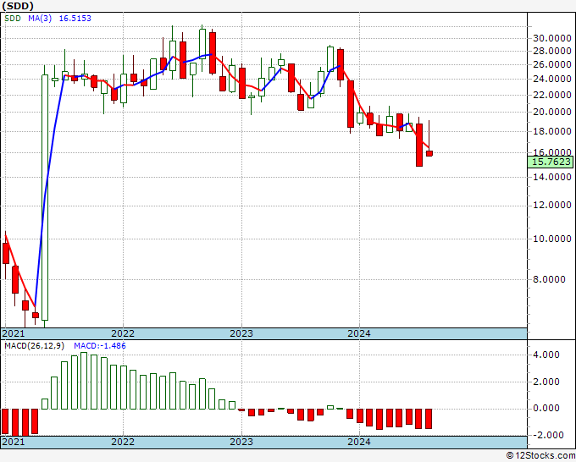Click the 28.0000 price axis label
The height and width of the screenshot is (462, 576).
[x=552, y=51]
